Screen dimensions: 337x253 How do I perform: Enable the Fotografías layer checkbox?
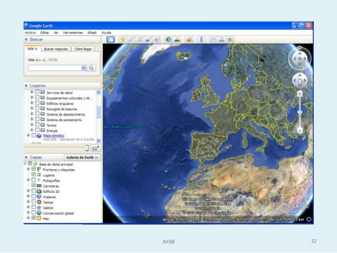pos(34,180)
